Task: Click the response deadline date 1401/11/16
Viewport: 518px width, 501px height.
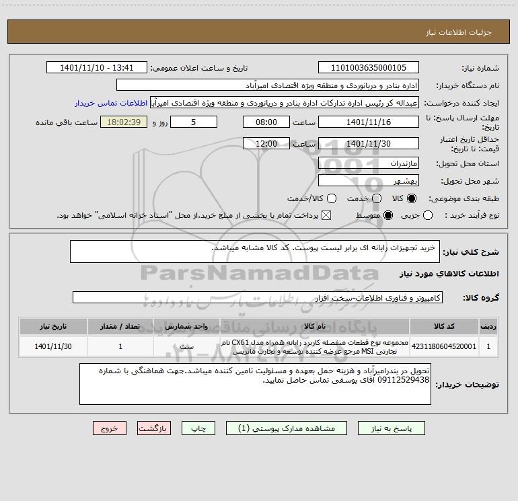Action: point(369,122)
